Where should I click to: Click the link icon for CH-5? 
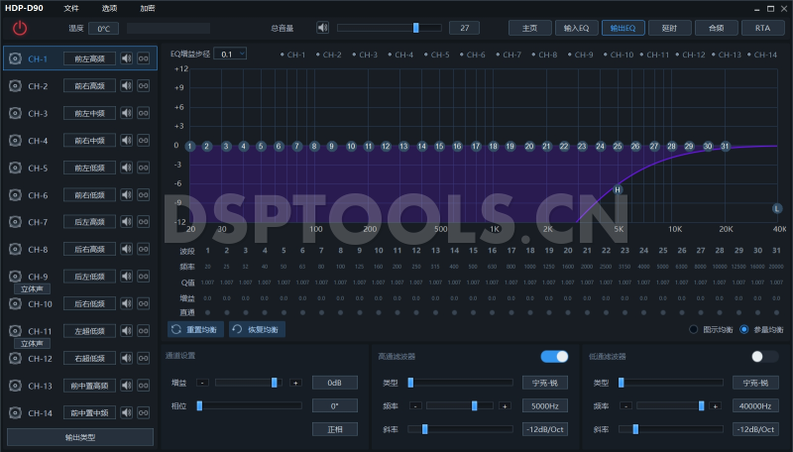(x=143, y=168)
